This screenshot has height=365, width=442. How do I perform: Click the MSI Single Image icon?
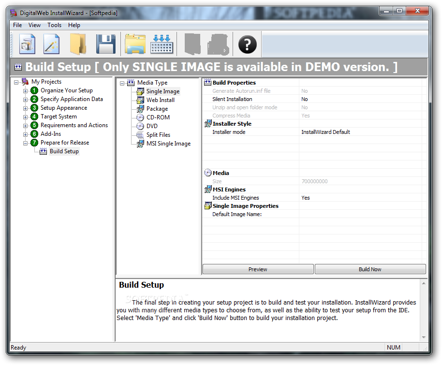[x=140, y=144]
